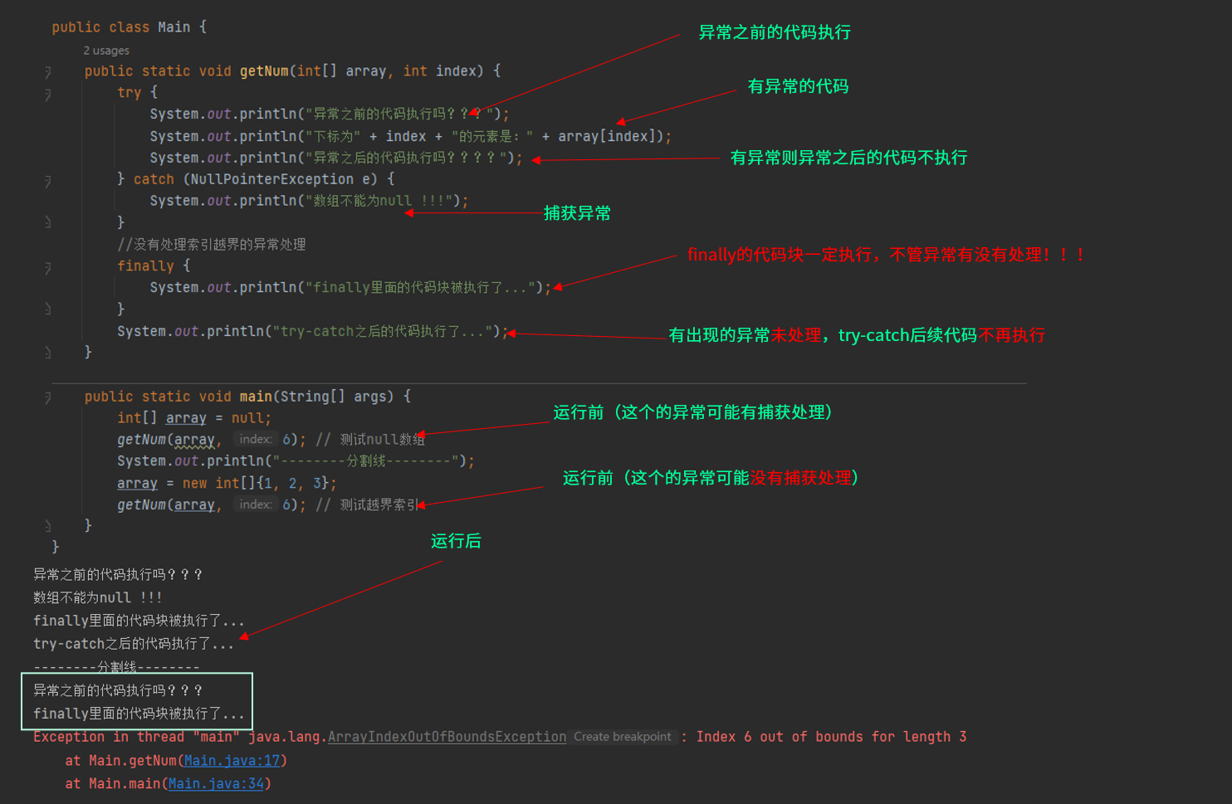Viewport: 1232px width, 804px height.
Task: Click the getNum method name in its declaration
Action: coord(264,71)
